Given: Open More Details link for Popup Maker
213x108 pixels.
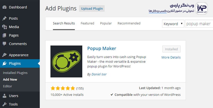Looking at the screenshot, I should 171,57.
